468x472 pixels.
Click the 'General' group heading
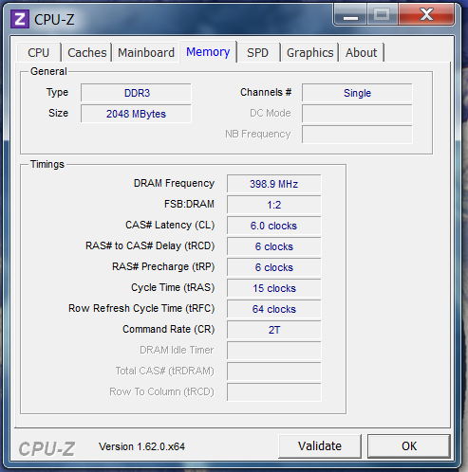[x=48, y=71]
